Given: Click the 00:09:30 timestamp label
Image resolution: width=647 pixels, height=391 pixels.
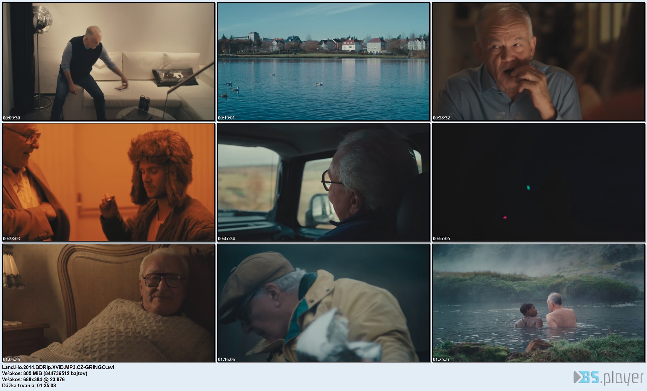Looking at the screenshot, I should tap(11, 118).
